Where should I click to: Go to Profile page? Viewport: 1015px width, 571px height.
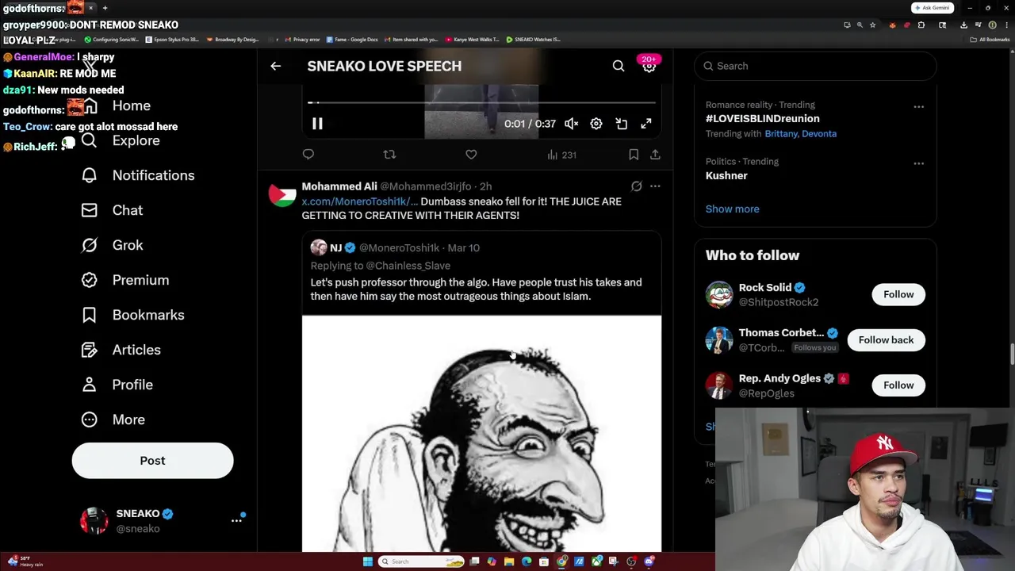[x=117, y=385]
